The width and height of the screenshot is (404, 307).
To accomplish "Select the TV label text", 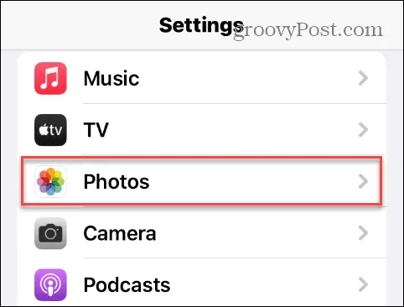I will [96, 130].
